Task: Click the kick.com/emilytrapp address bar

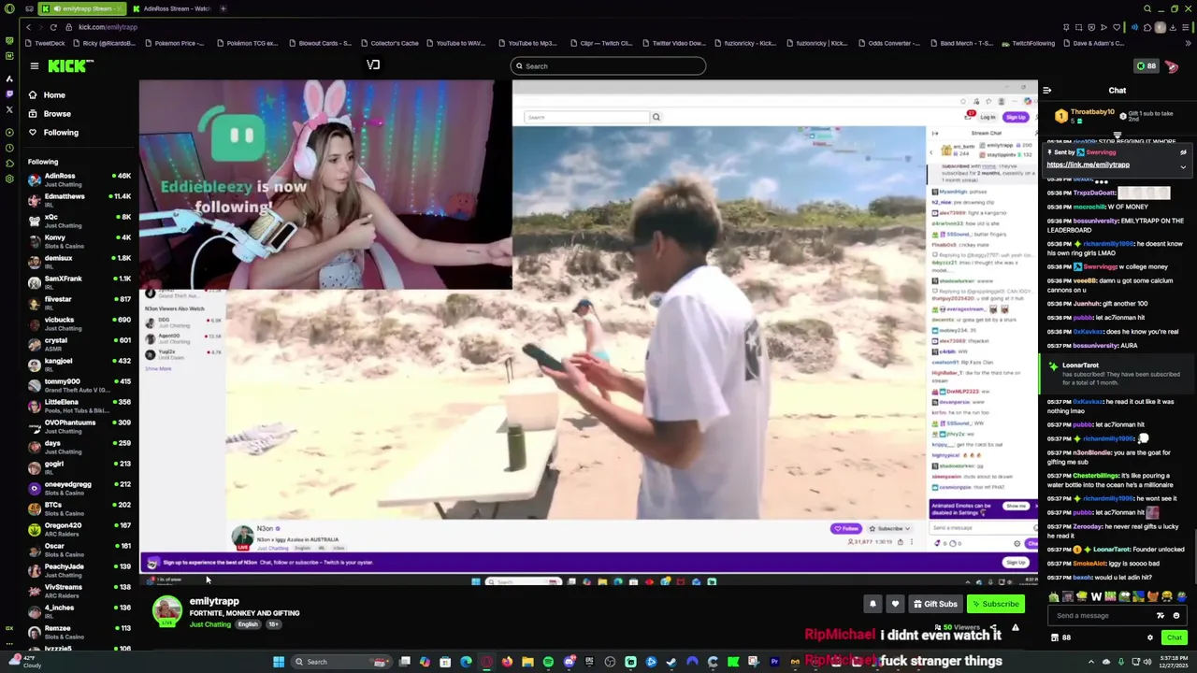Action: pyautogui.click(x=108, y=27)
